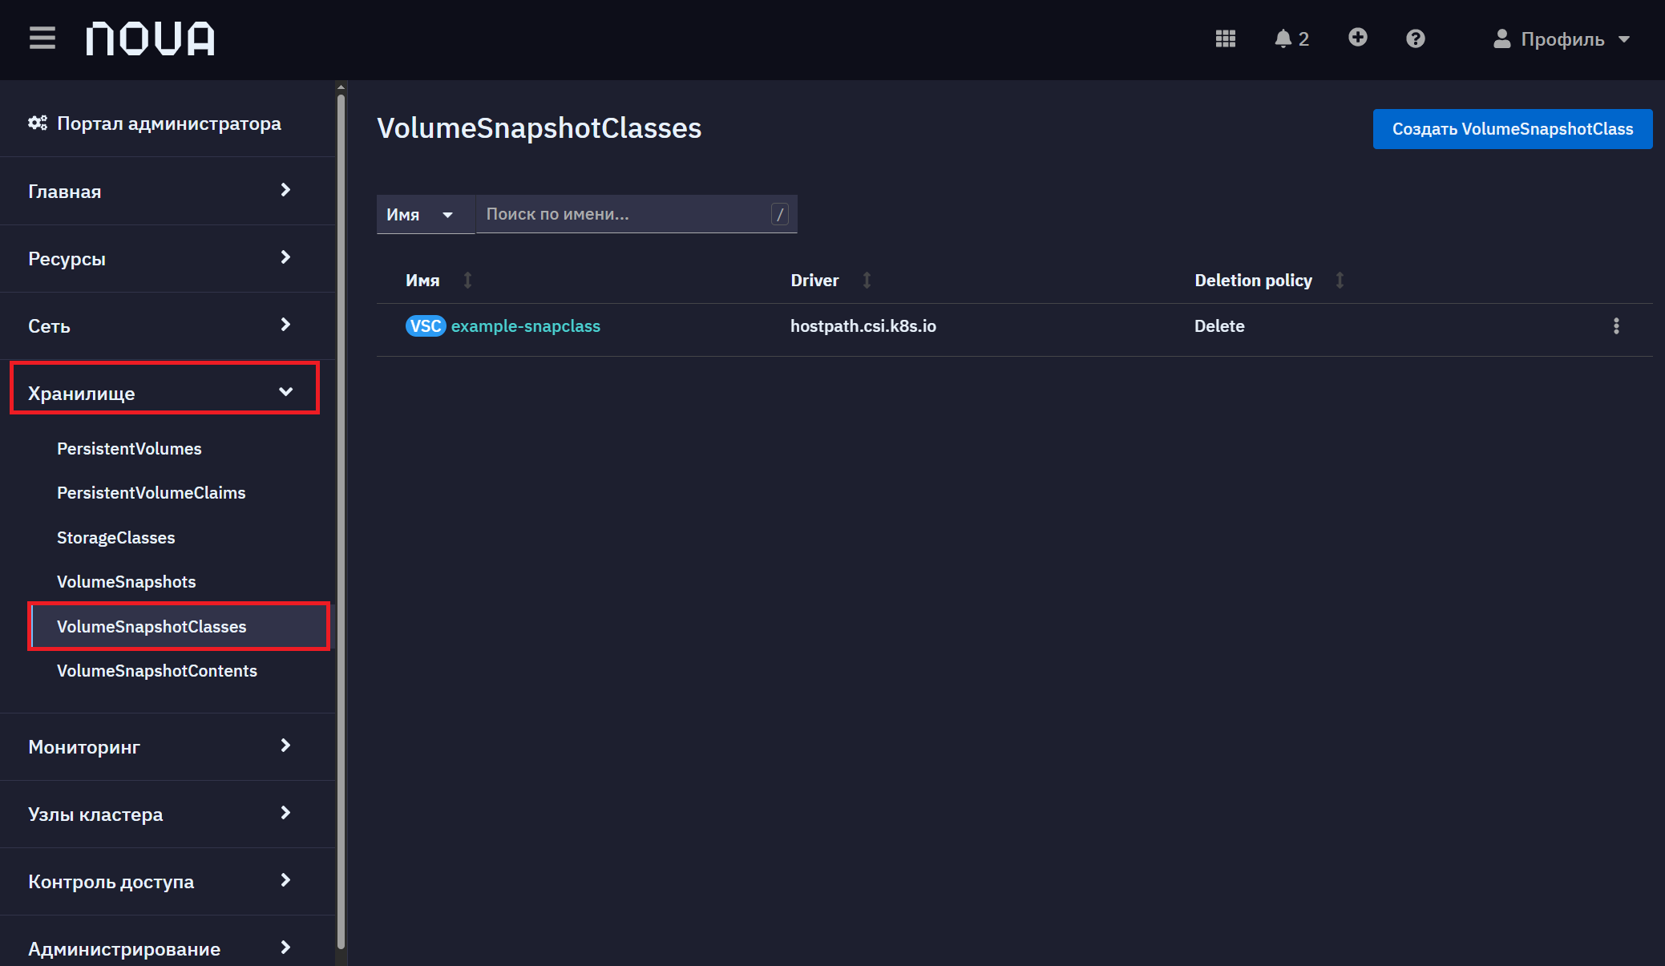Open the help question mark icon
Screen dimensions: 1665x966
pyautogui.click(x=1415, y=38)
